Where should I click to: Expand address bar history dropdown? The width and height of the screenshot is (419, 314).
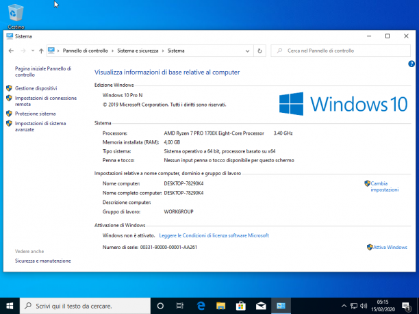(247, 51)
